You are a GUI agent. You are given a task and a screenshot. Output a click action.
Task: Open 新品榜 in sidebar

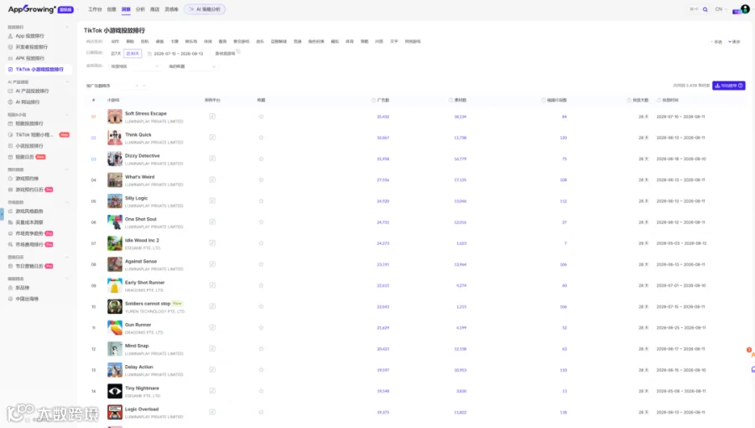22,288
